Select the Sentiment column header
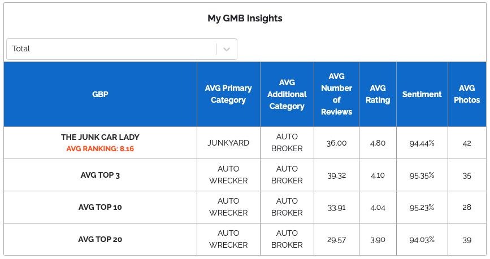The height and width of the screenshot is (259, 490). [422, 94]
